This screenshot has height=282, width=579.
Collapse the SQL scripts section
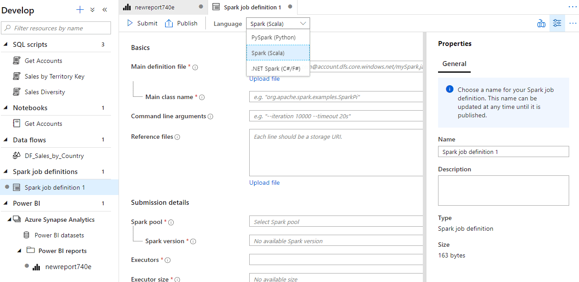[x=5, y=45]
